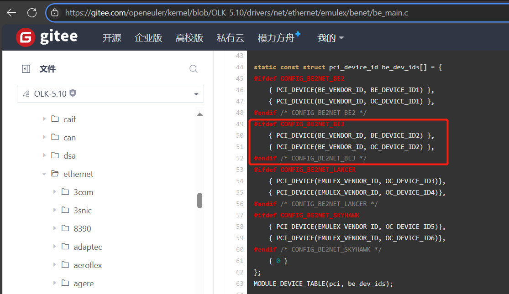Expand the 3com folder arrow
The image size is (509, 294).
tap(55, 192)
